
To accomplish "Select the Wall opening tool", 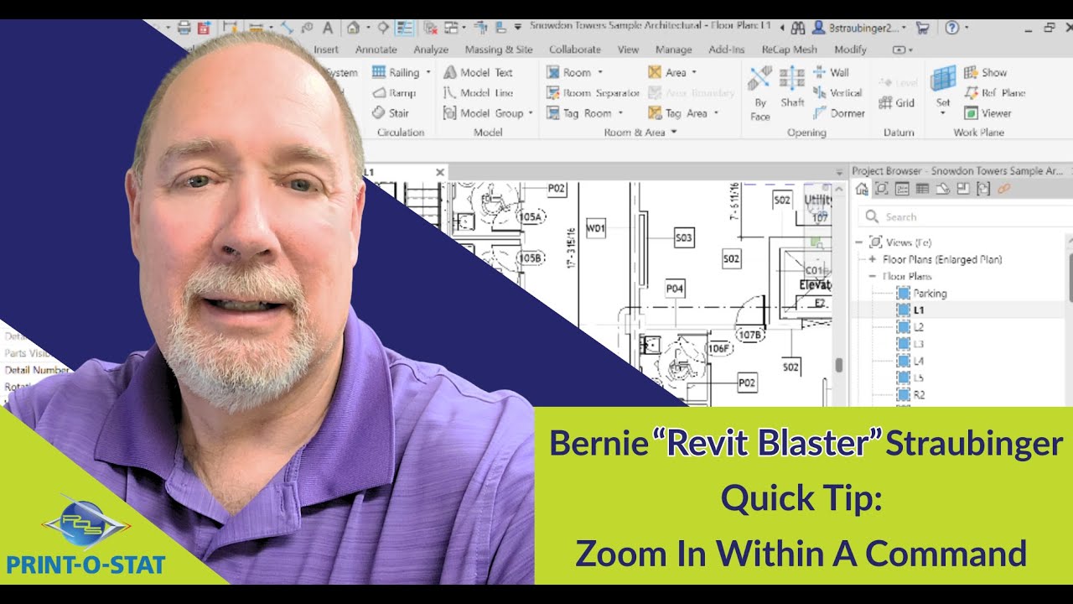I will (831, 72).
